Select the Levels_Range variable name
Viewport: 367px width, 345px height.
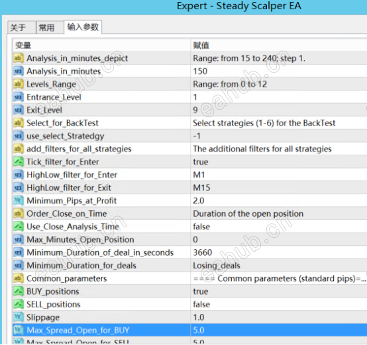click(51, 84)
